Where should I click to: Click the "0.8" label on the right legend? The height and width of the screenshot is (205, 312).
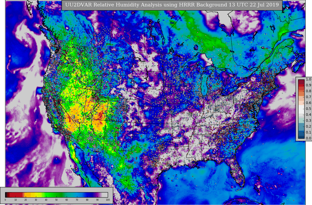tap(308, 91)
